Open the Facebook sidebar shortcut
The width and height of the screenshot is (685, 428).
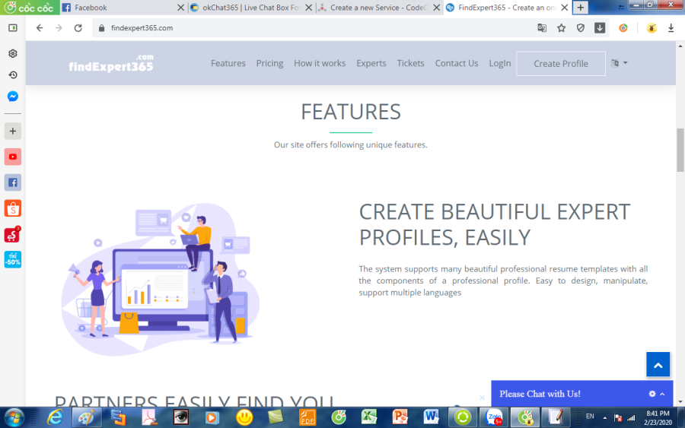tap(13, 182)
